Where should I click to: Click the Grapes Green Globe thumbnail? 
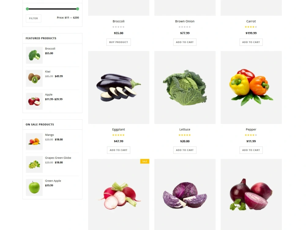point(34,164)
